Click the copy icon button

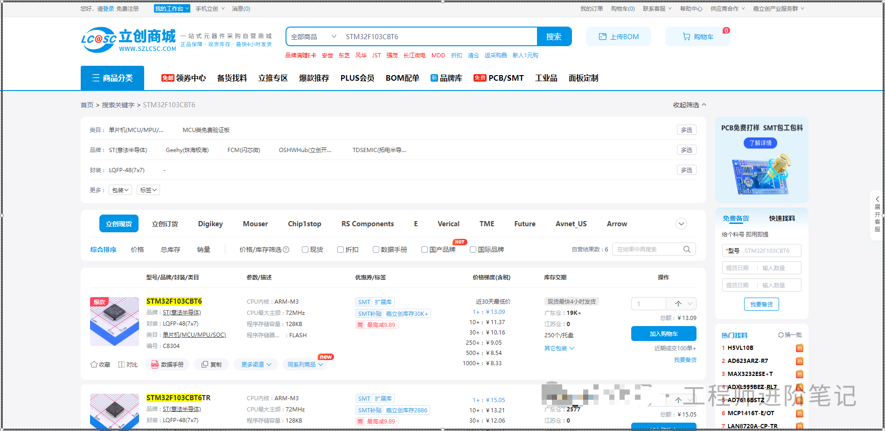pos(205,364)
